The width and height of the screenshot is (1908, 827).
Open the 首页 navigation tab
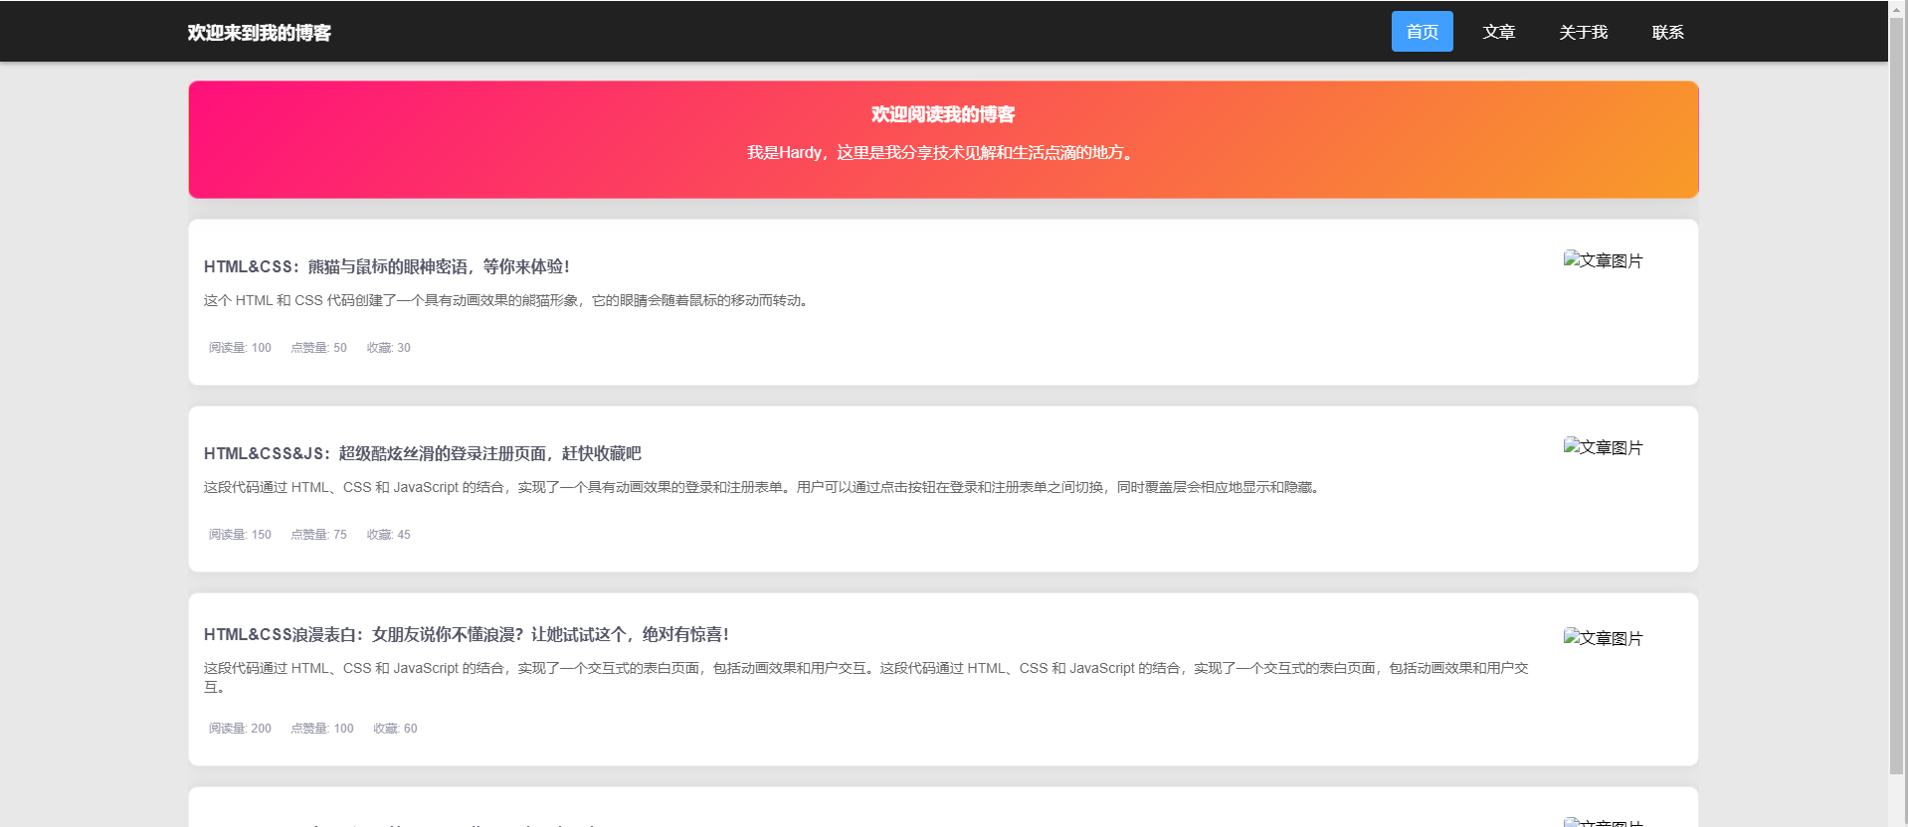pyautogui.click(x=1422, y=32)
